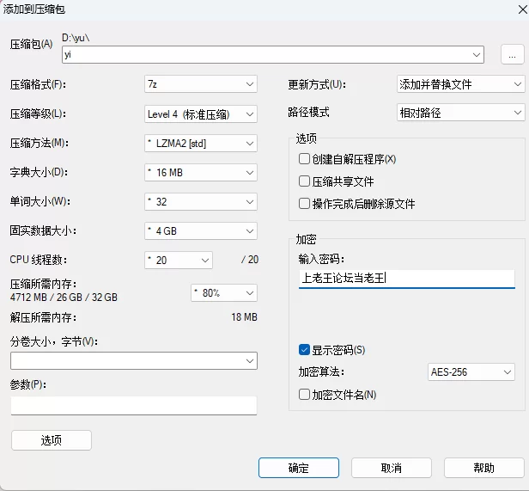
Task: Click the parameters (参数) input field
Action: point(133,405)
